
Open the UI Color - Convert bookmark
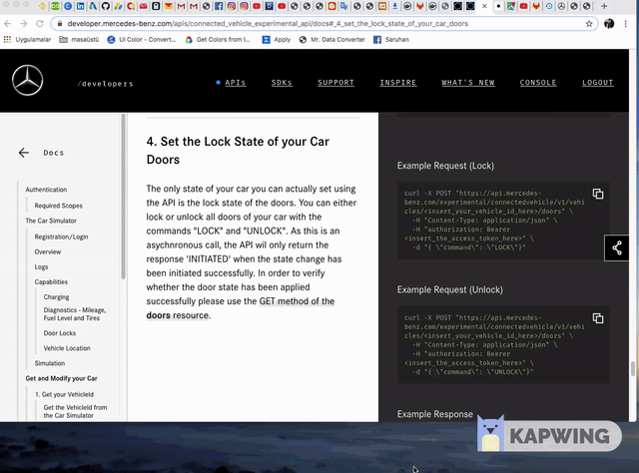pos(142,40)
